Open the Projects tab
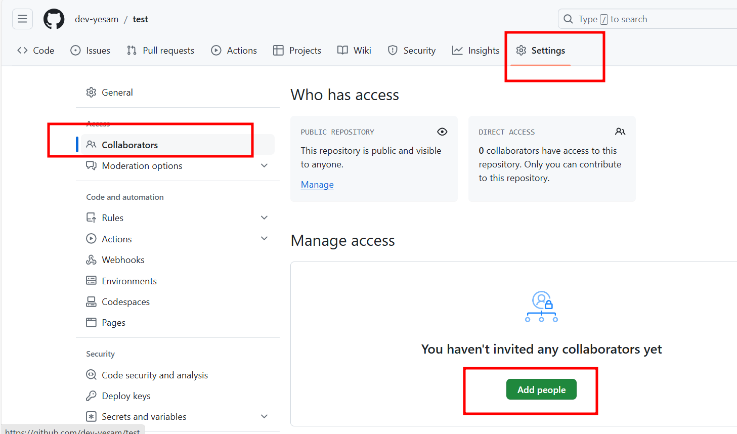 coord(297,50)
